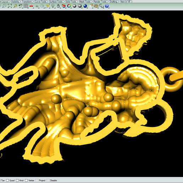Open Options with the gear icon
The width and height of the screenshot is (183, 183).
96,6
